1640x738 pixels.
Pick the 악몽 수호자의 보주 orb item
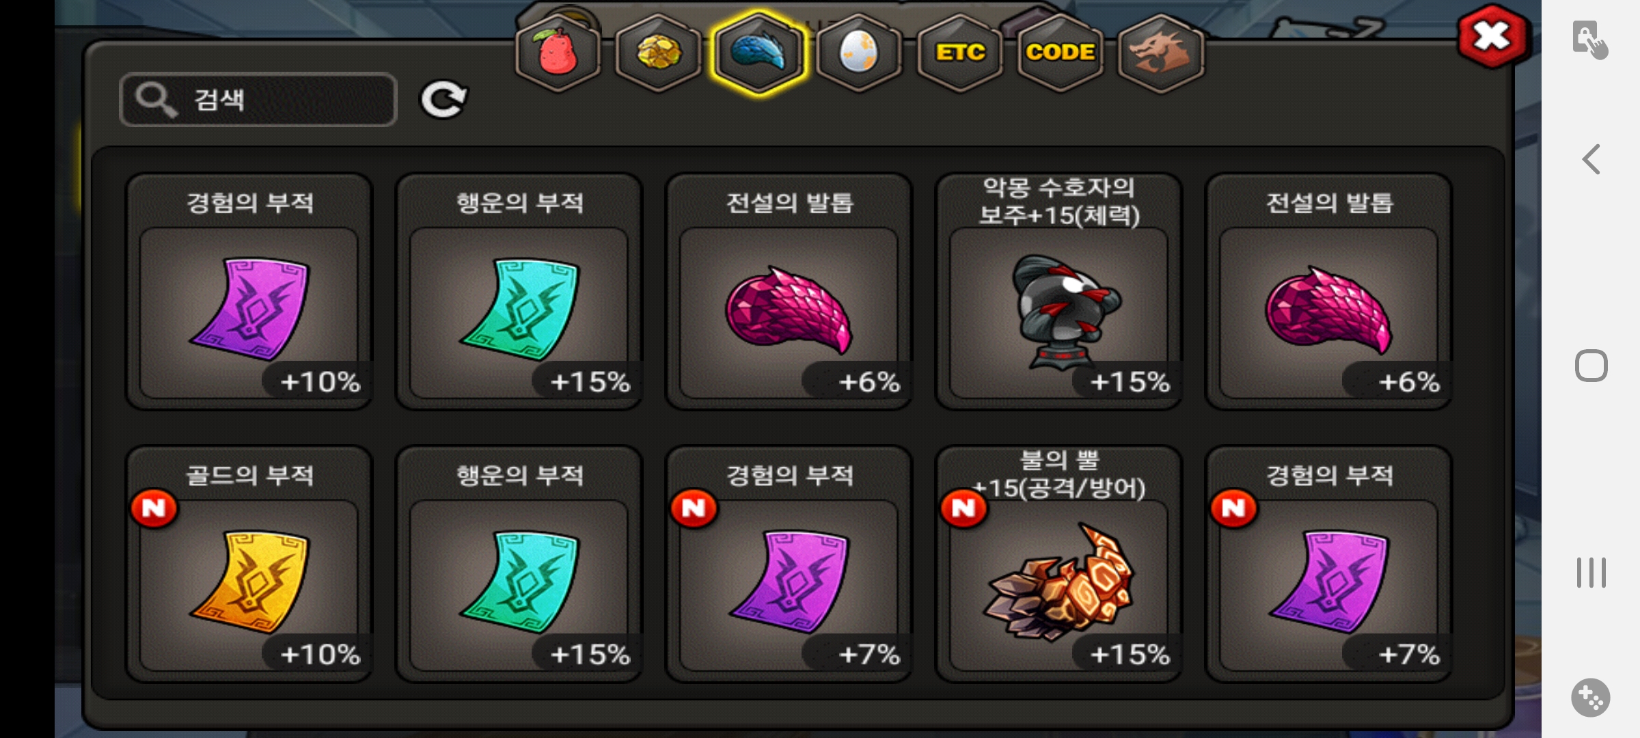(x=1058, y=292)
